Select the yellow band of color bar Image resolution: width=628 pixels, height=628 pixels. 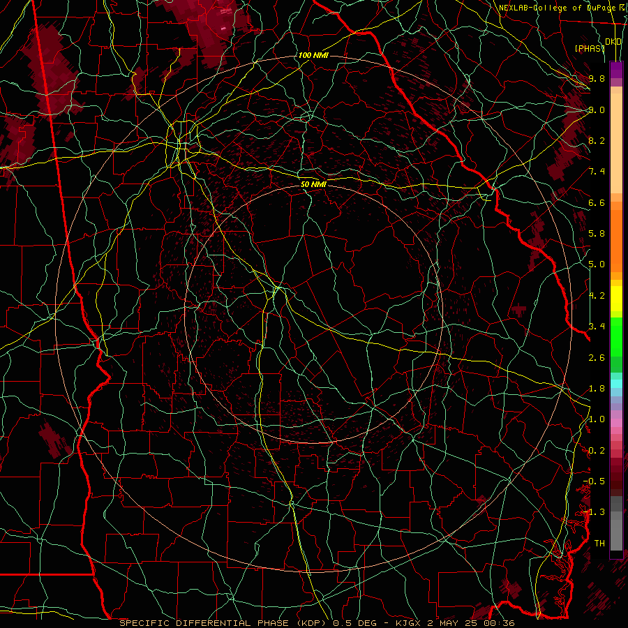coord(616,299)
